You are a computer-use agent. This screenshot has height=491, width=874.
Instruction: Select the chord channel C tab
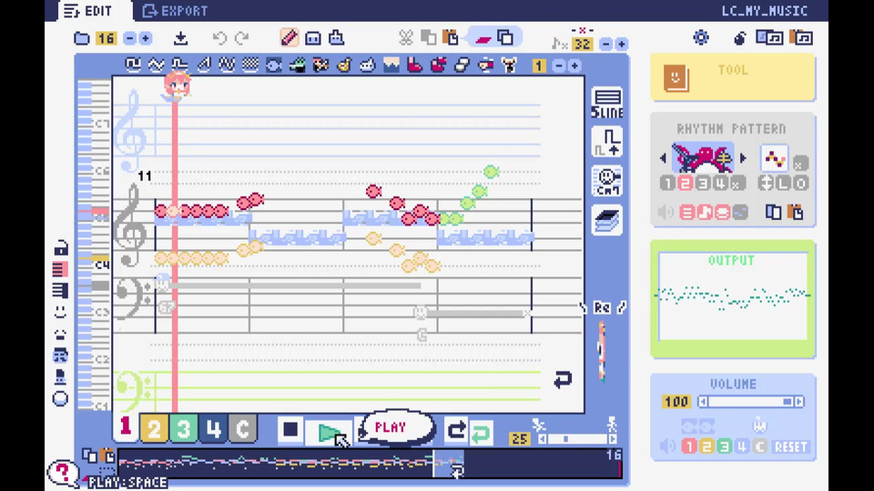[242, 428]
